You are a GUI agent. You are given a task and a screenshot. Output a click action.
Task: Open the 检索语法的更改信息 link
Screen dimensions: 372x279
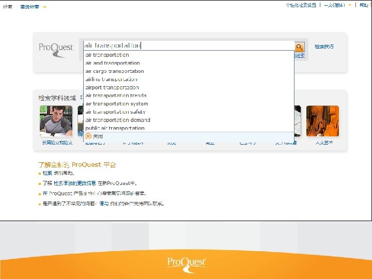(75, 183)
